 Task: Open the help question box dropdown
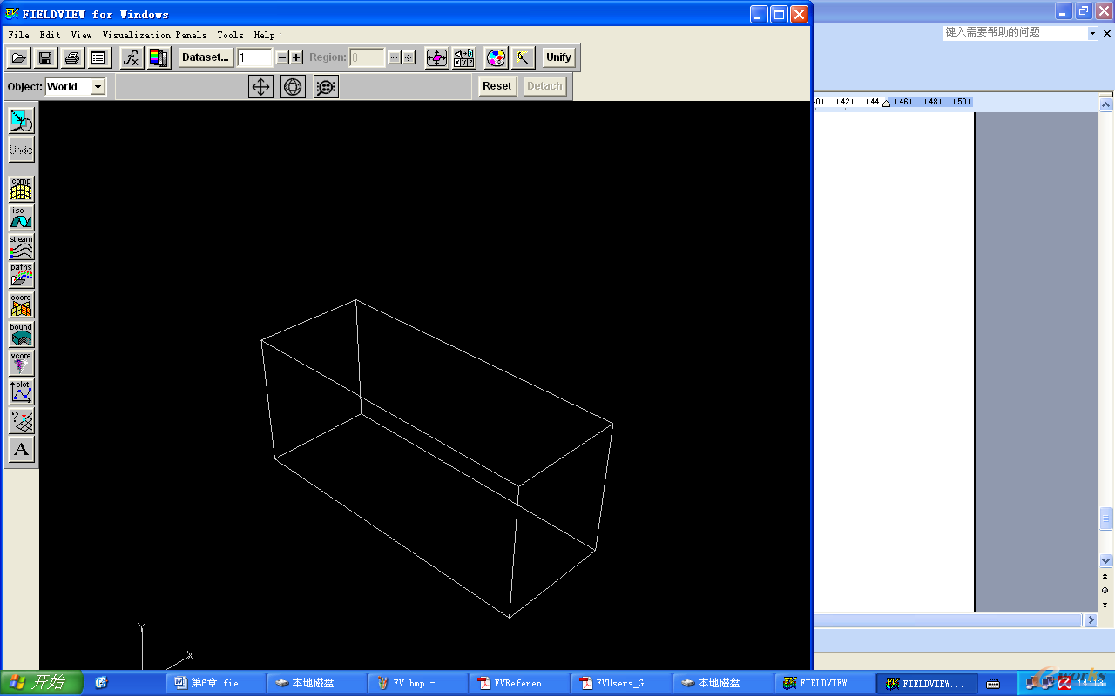pos(1092,33)
